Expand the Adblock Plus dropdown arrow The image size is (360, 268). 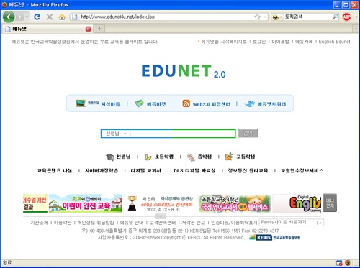click(356, 17)
